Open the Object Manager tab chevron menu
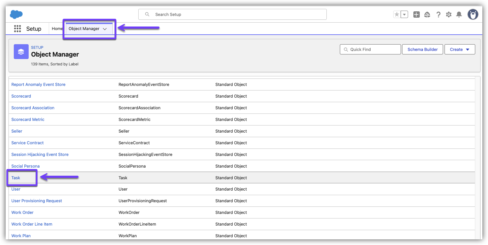This screenshot has height=245, width=488. (x=105, y=29)
